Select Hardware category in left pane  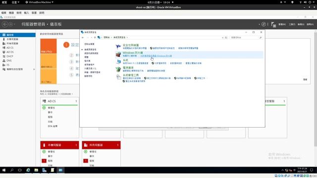click(x=86, y=57)
